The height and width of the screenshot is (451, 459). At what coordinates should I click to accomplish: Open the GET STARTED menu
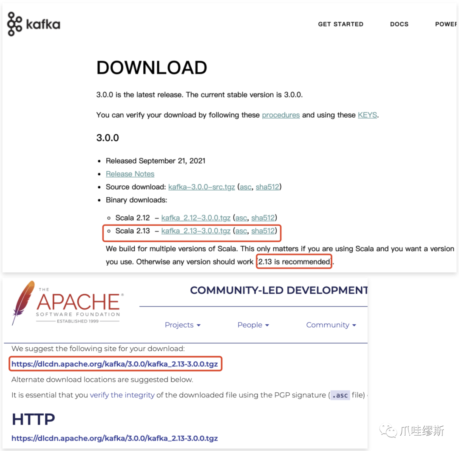pyautogui.click(x=340, y=24)
